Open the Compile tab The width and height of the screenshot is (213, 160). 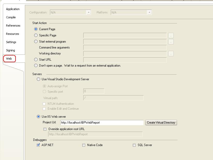tap(11, 17)
